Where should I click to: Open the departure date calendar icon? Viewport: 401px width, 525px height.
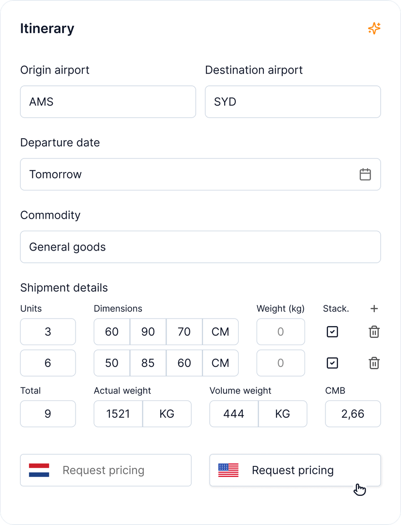365,175
